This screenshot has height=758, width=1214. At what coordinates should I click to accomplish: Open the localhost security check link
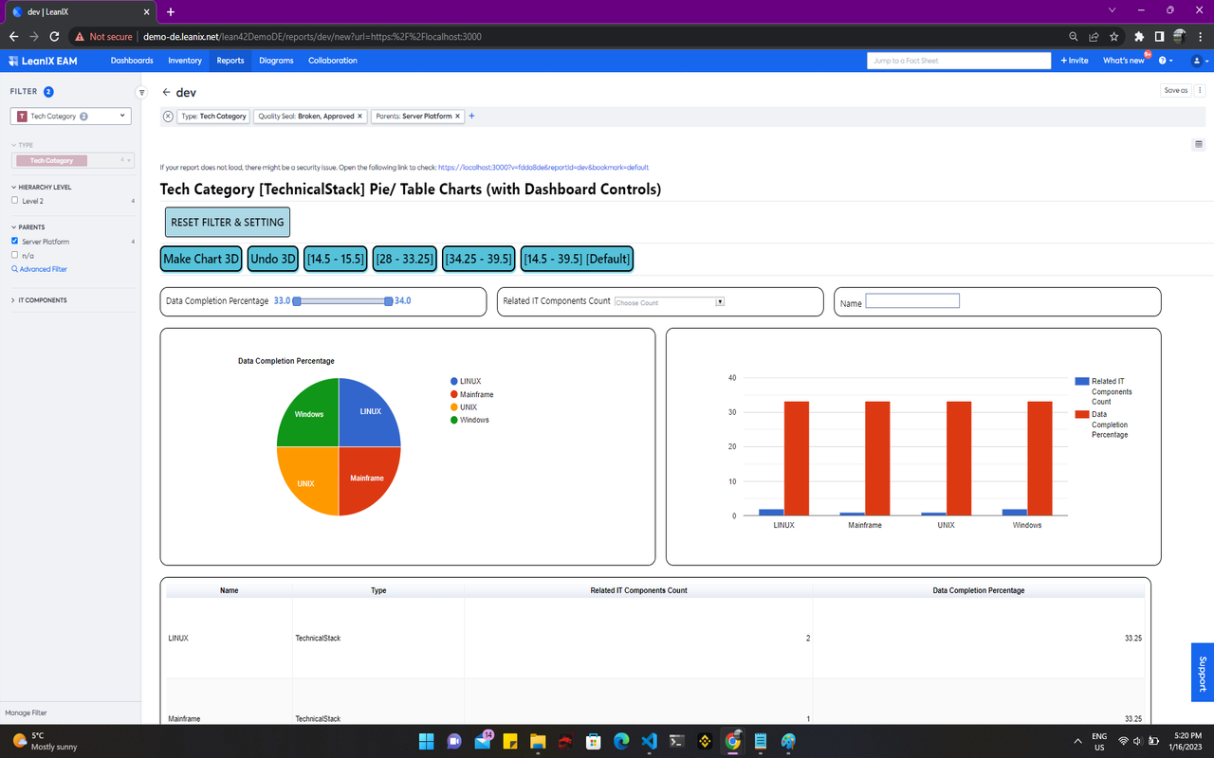click(543, 167)
